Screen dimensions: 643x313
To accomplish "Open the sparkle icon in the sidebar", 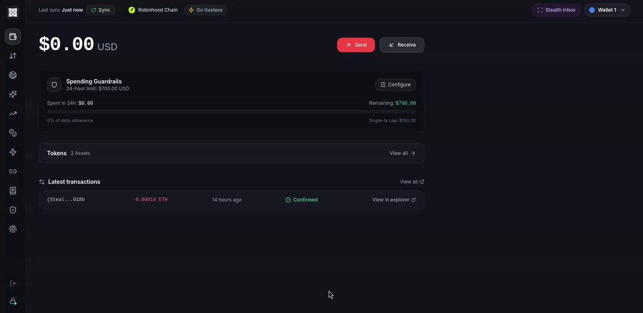I will pos(13,94).
